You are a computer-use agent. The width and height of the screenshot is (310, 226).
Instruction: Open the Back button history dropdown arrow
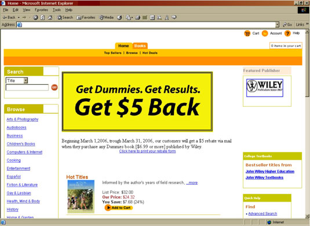tap(19, 17)
